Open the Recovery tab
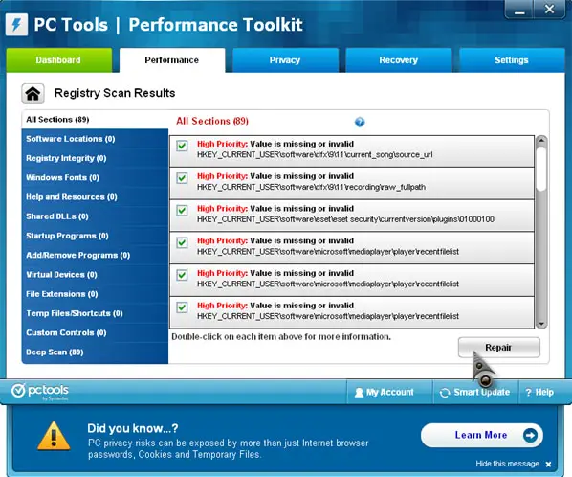 pyautogui.click(x=398, y=60)
